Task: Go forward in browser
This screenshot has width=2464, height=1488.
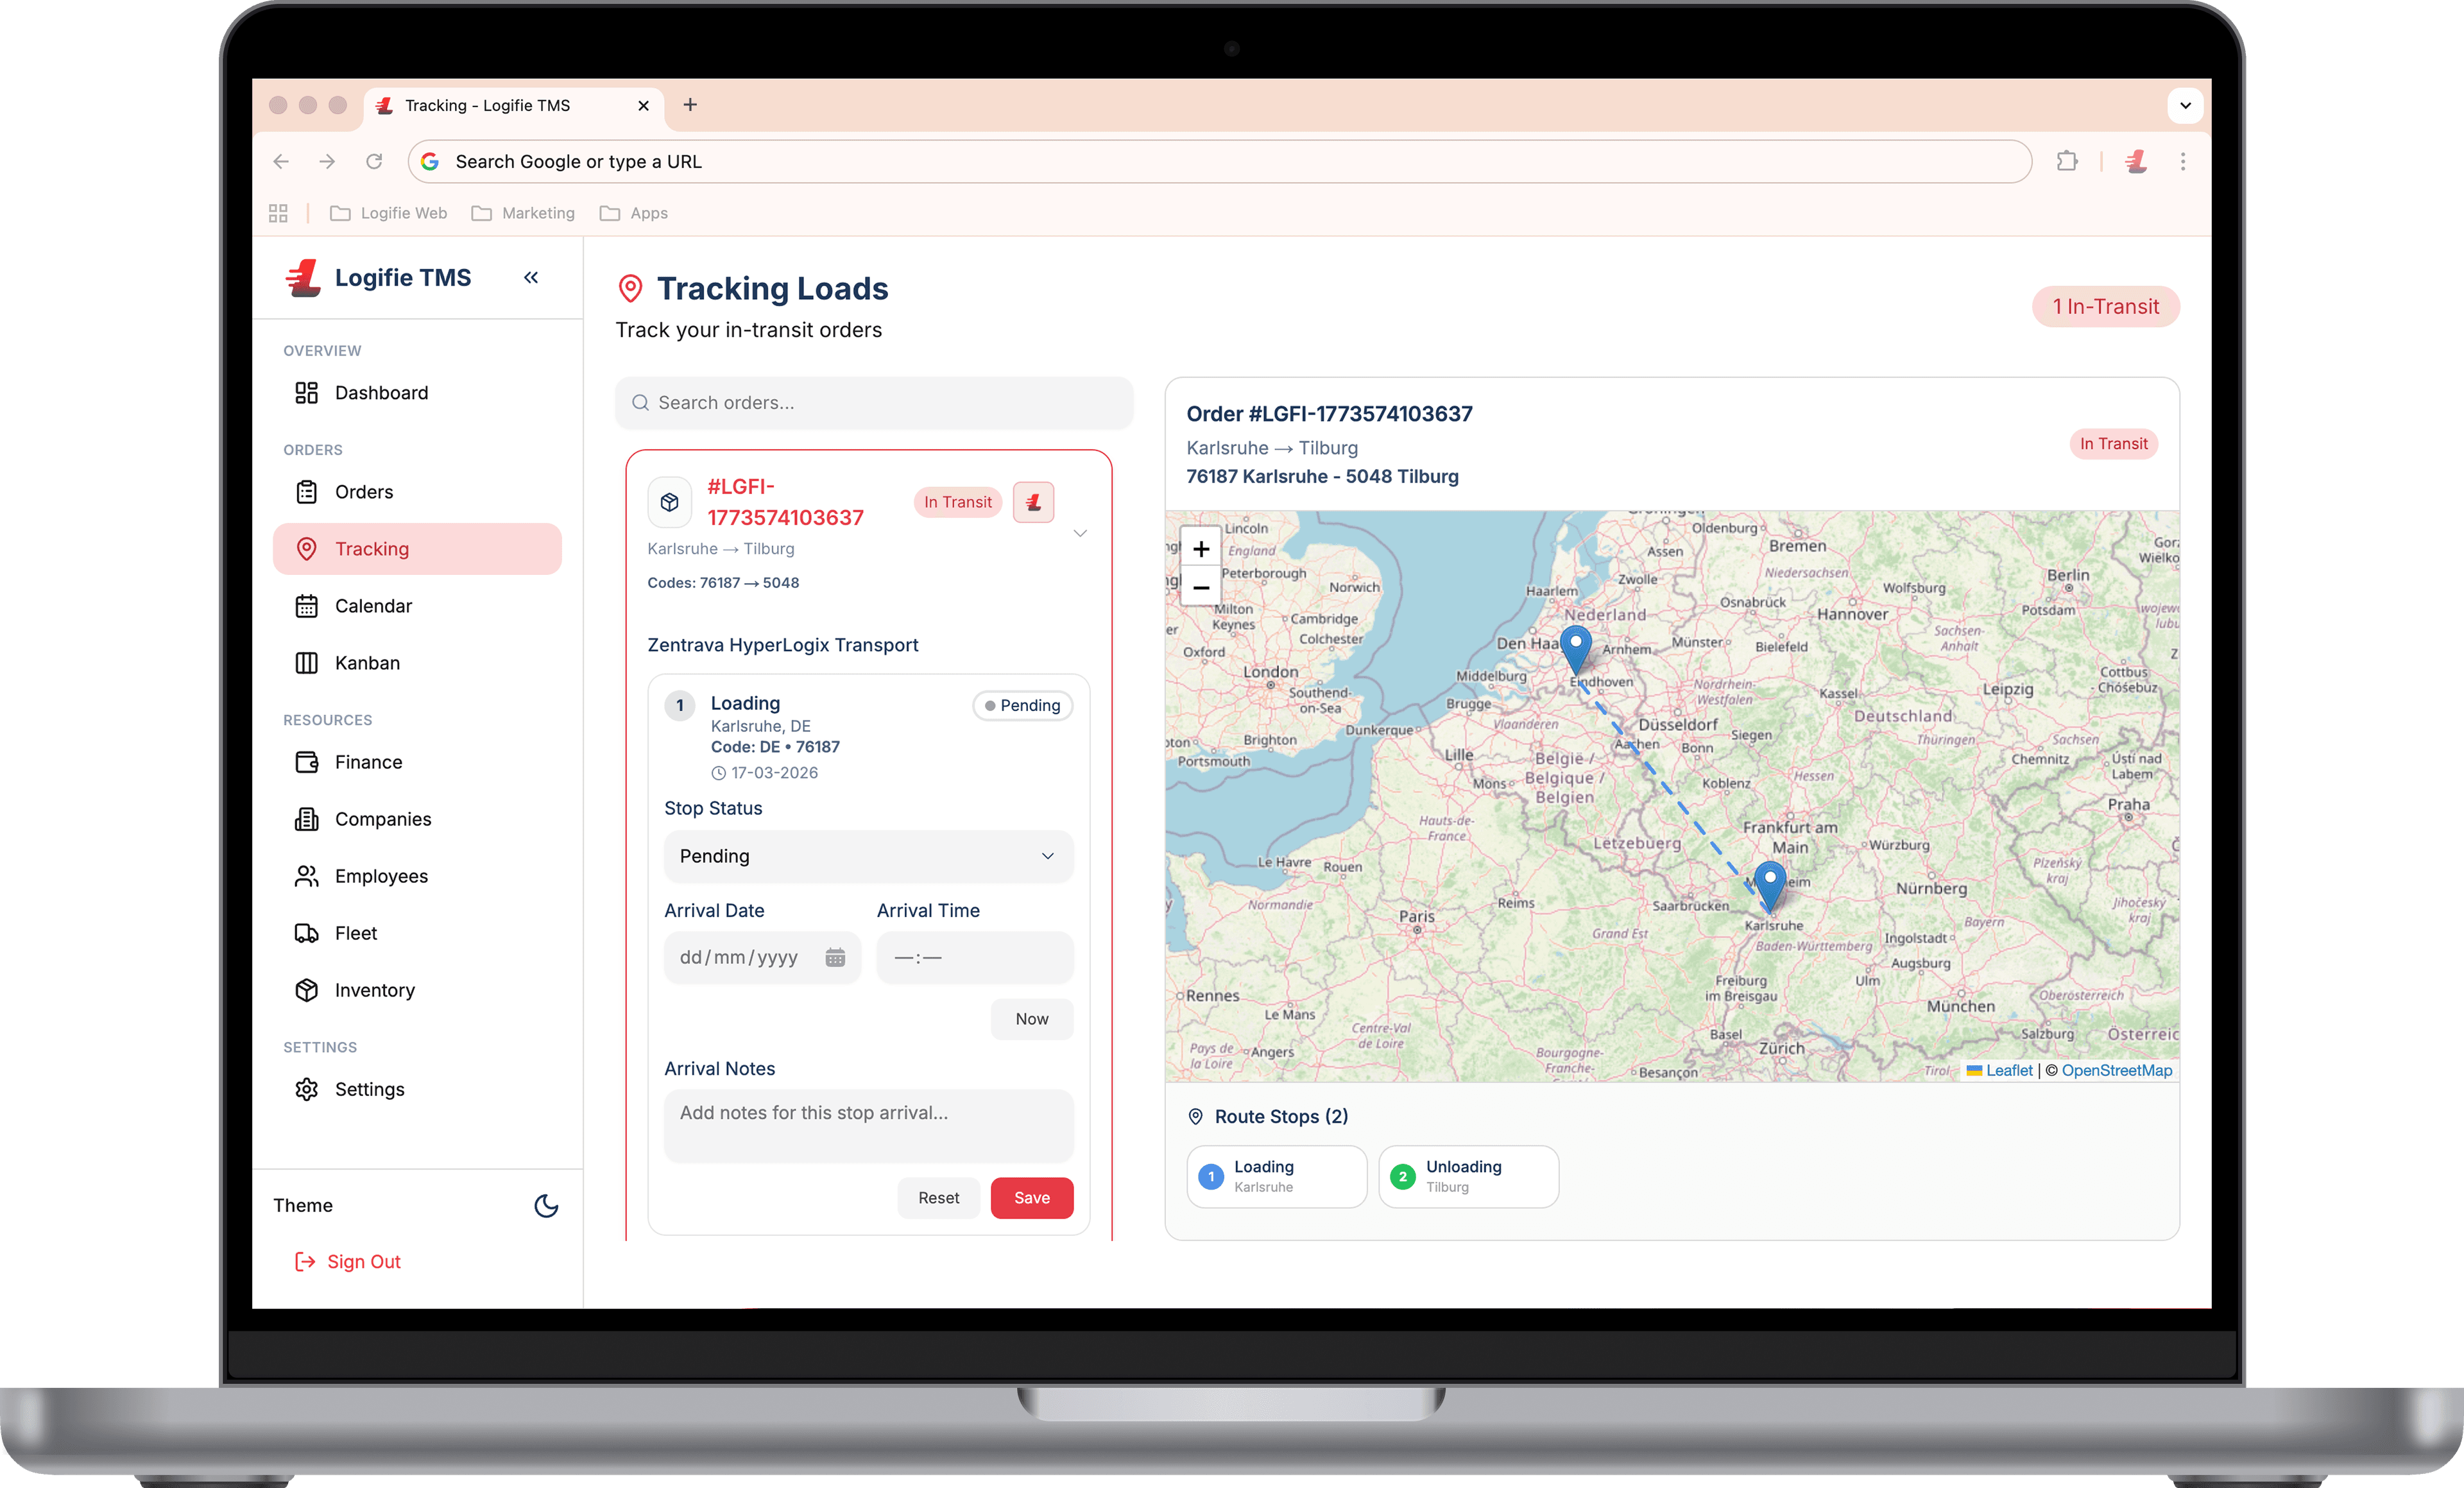Action: [x=327, y=162]
